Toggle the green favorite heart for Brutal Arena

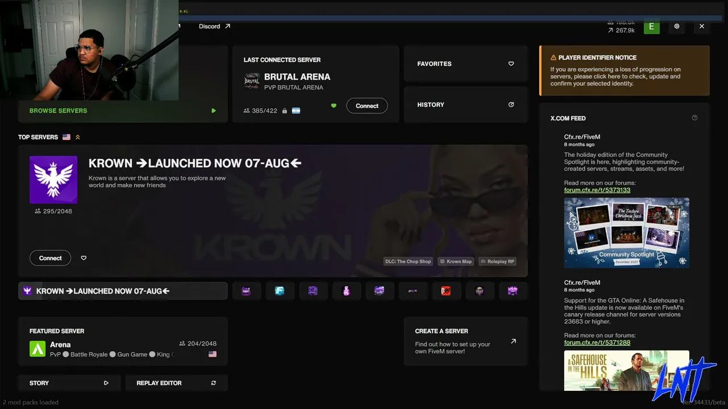pyautogui.click(x=334, y=106)
